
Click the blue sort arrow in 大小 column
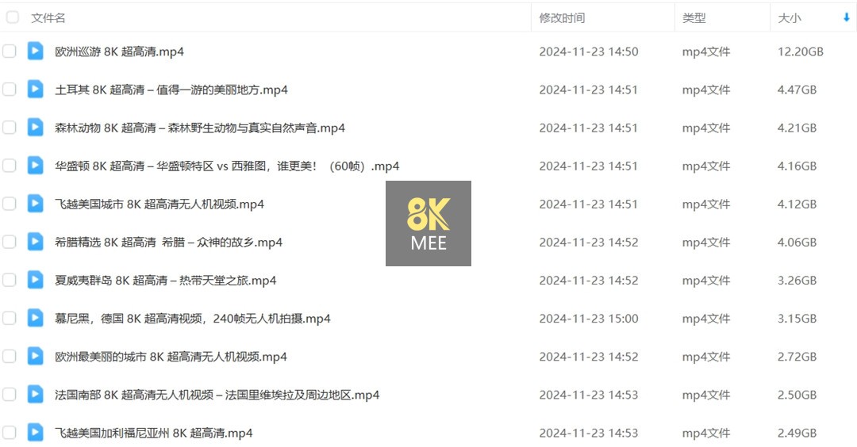click(x=846, y=18)
